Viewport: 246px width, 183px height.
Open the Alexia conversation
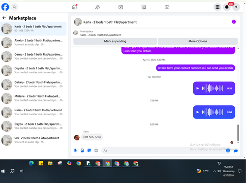click(33, 42)
